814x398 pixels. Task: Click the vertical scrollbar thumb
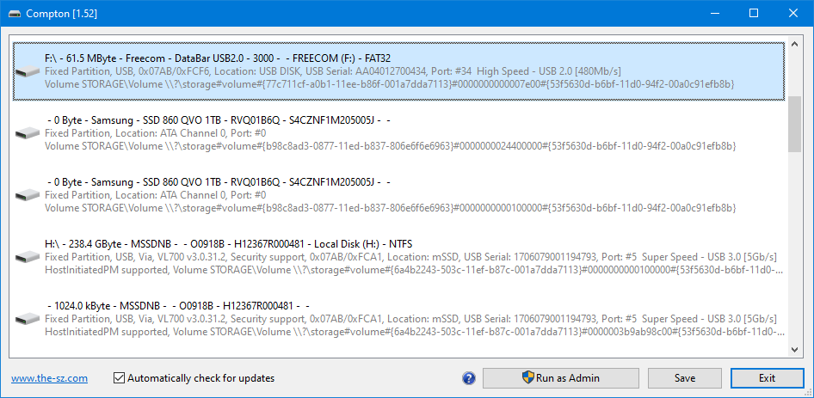(794, 124)
